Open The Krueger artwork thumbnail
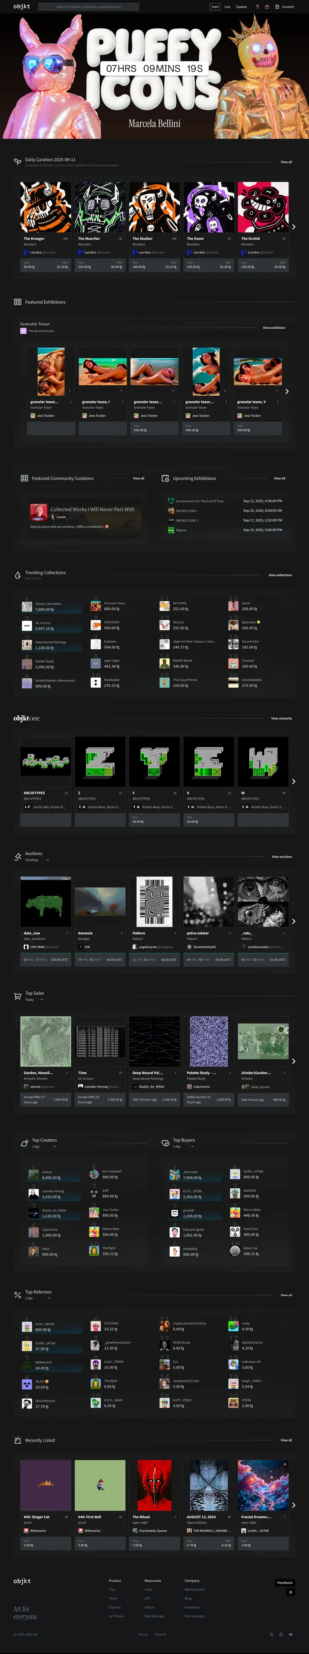309x1654 pixels. tap(45, 207)
